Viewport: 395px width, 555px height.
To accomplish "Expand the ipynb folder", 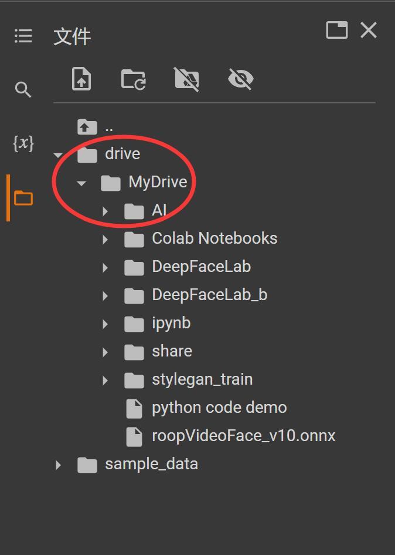I will pos(105,324).
